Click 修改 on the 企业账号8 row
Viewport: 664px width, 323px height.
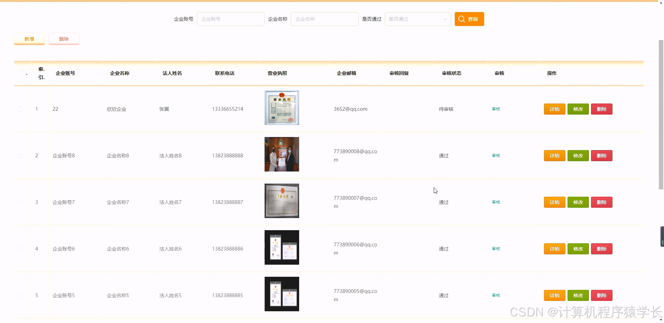[x=578, y=155]
